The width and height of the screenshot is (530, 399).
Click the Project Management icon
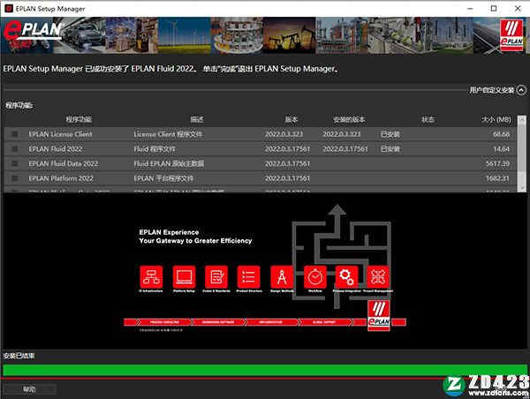pos(379,275)
